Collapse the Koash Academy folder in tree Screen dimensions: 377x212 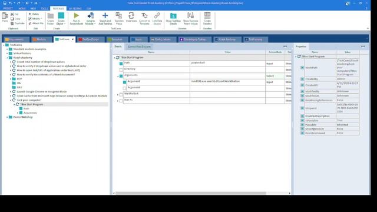[7, 58]
